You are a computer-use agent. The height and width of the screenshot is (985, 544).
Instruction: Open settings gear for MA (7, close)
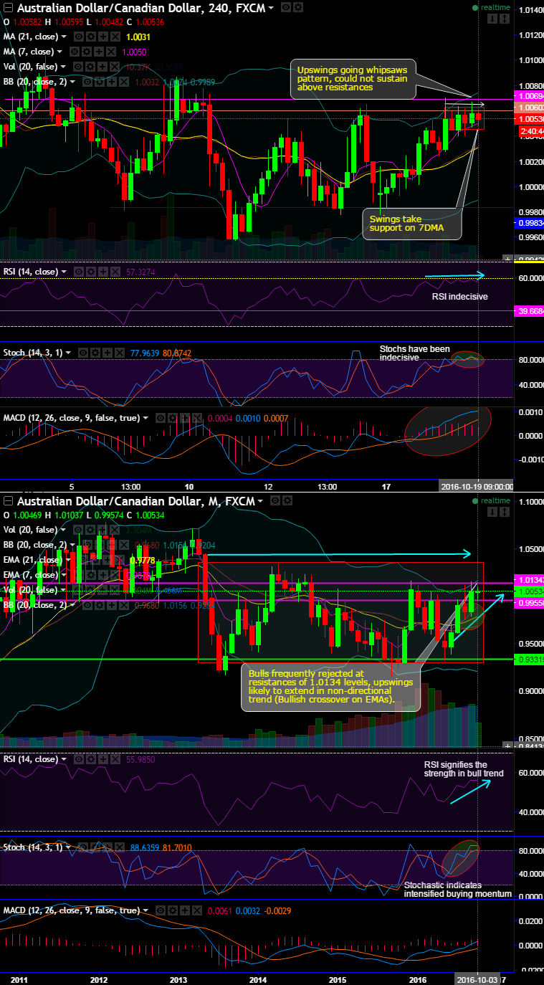(x=86, y=52)
